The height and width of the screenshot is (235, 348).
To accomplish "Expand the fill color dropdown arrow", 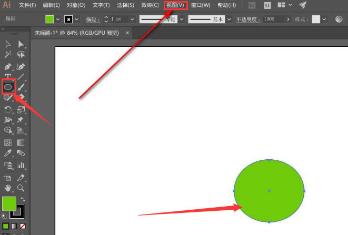I will [58, 19].
